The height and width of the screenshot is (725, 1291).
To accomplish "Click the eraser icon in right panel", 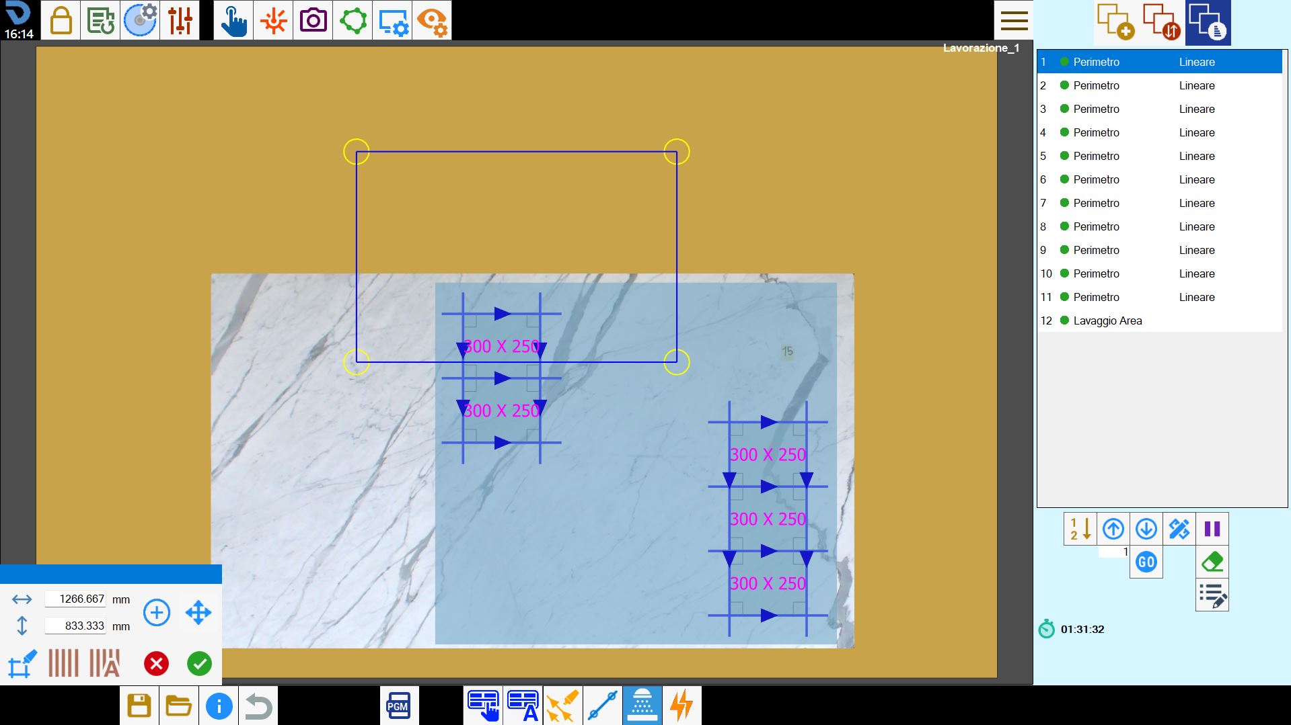I will tap(1212, 562).
